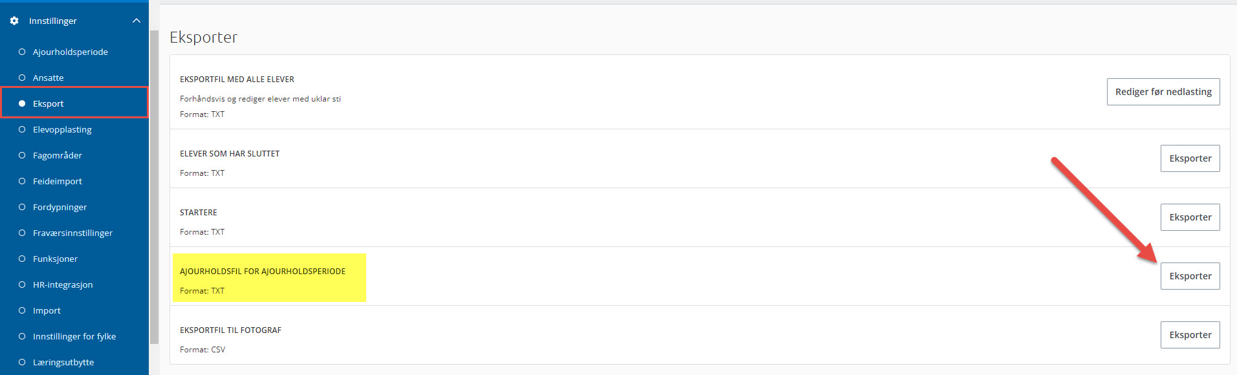This screenshot has width=1237, height=375.
Task: Click Rediger før nedlasting button
Action: coord(1163,92)
